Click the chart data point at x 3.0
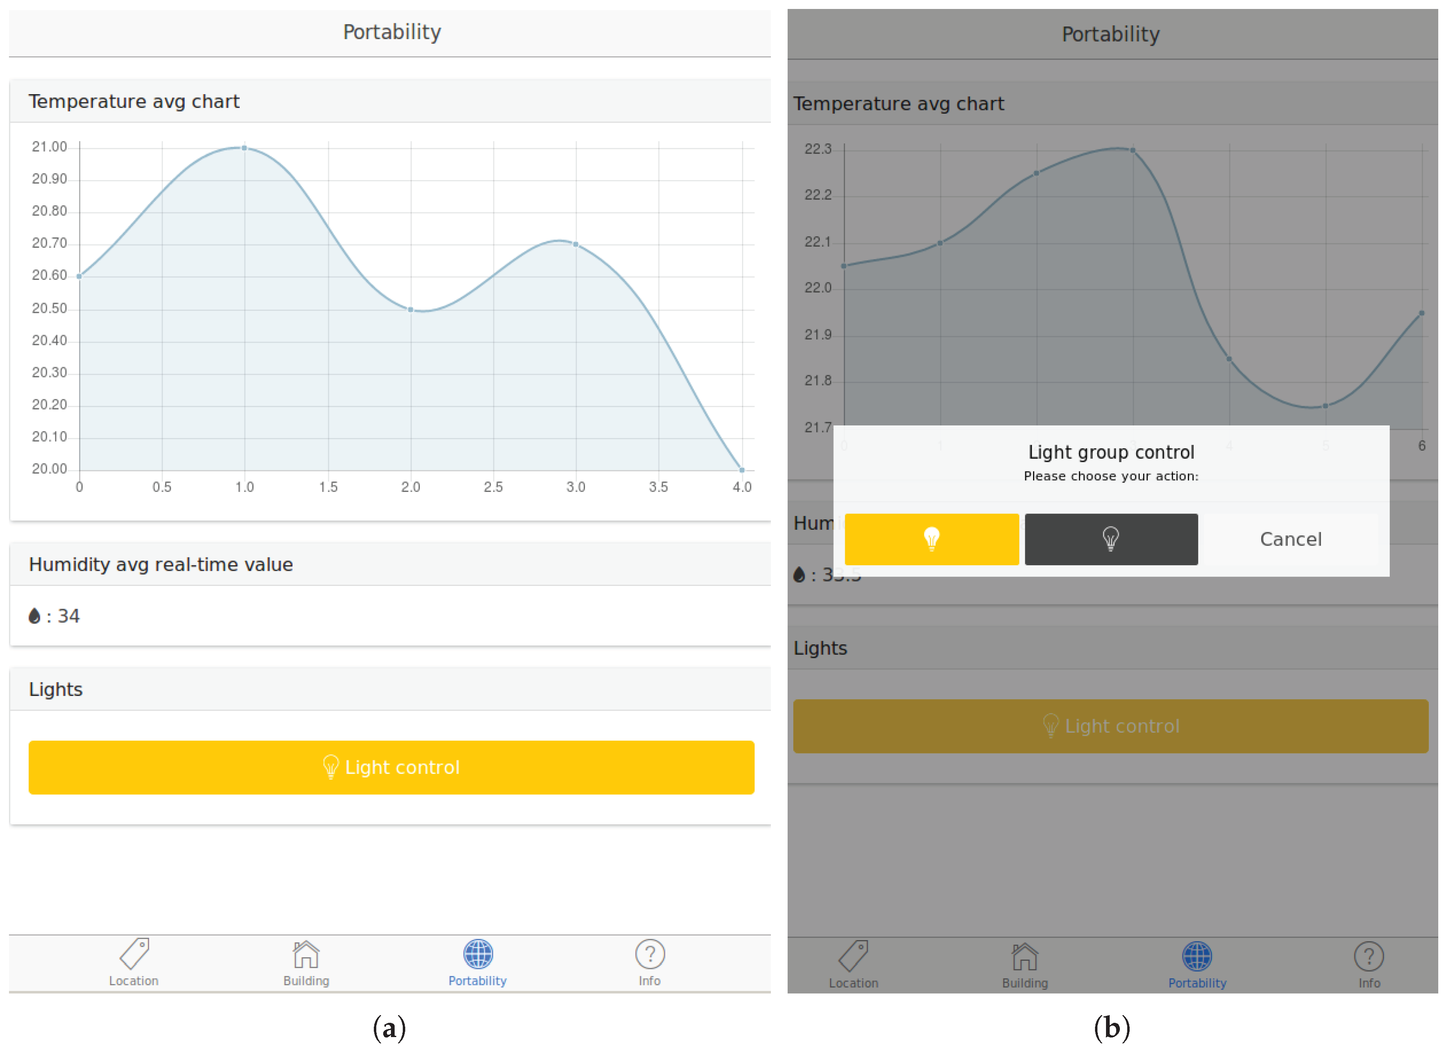 [x=576, y=244]
